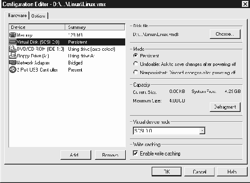
Task: Click the Bridged summary value
Action: coord(75,63)
